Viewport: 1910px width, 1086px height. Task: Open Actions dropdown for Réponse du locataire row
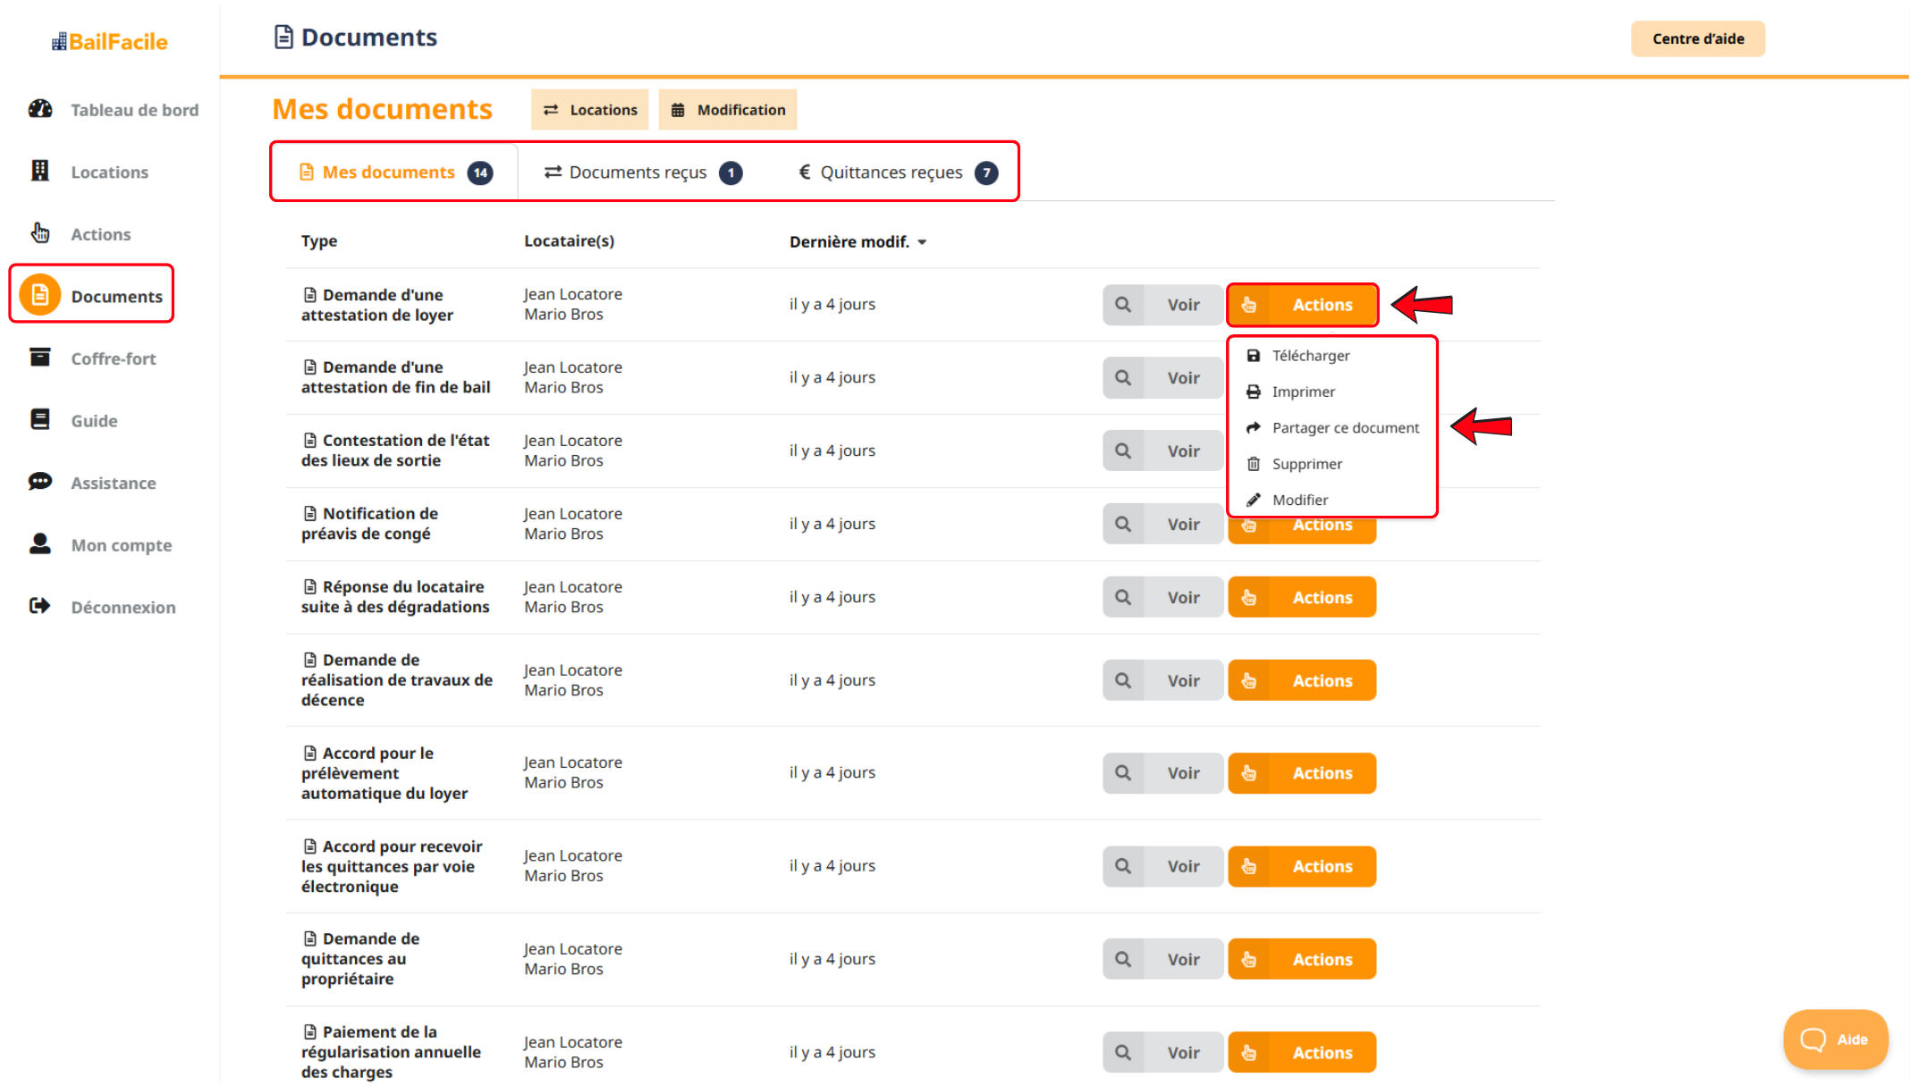pyautogui.click(x=1301, y=597)
